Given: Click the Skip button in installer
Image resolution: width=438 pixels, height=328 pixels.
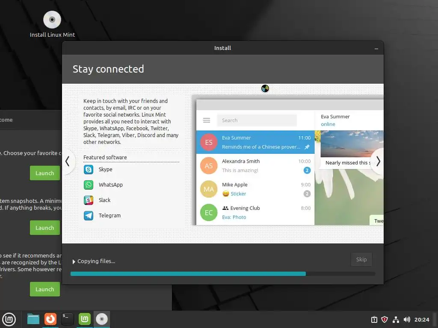Looking at the screenshot, I should click(x=361, y=259).
